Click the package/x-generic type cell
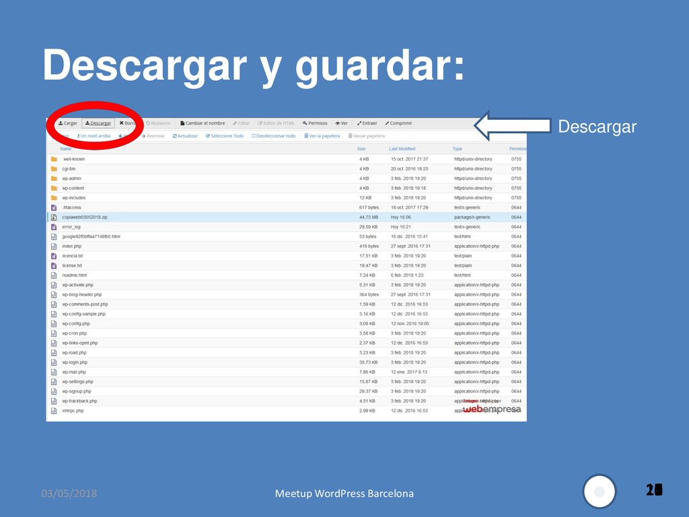 472,217
